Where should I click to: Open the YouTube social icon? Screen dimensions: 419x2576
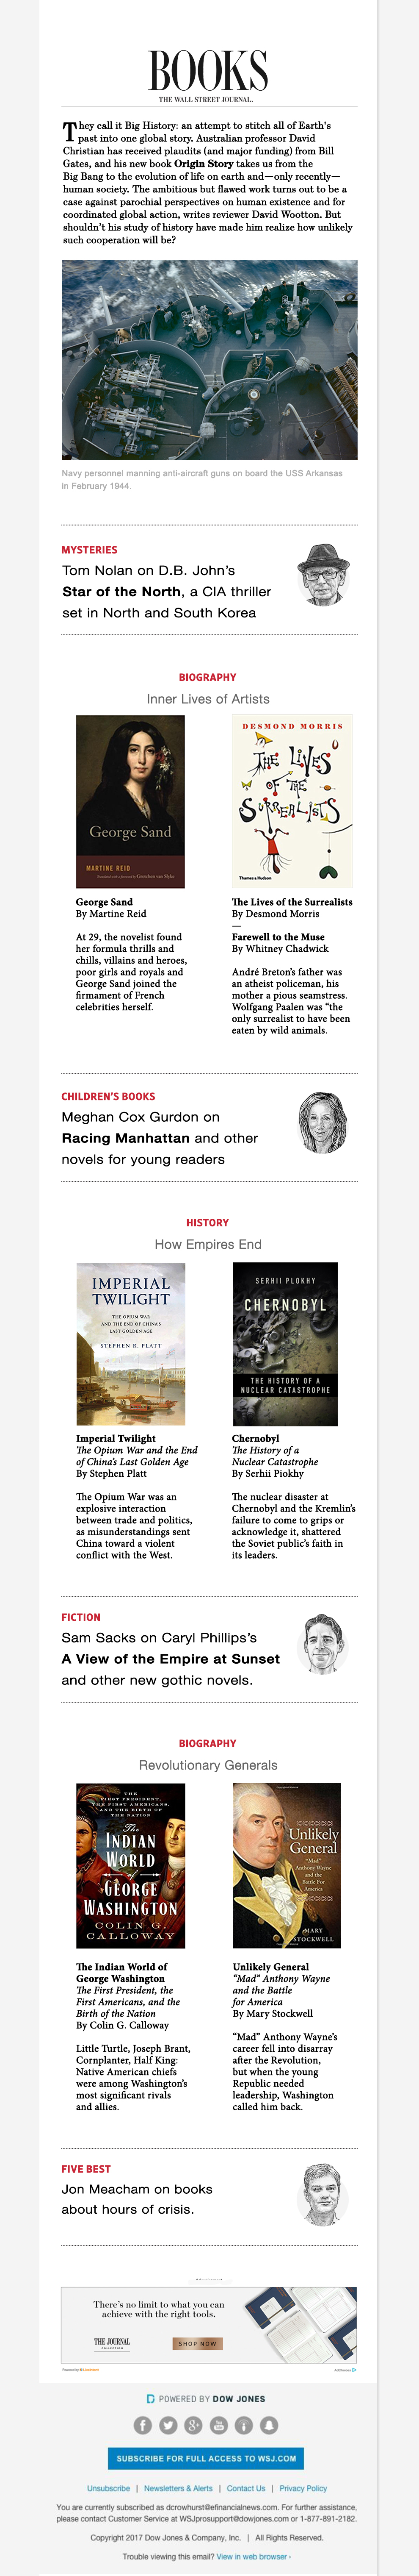pos(218,2425)
